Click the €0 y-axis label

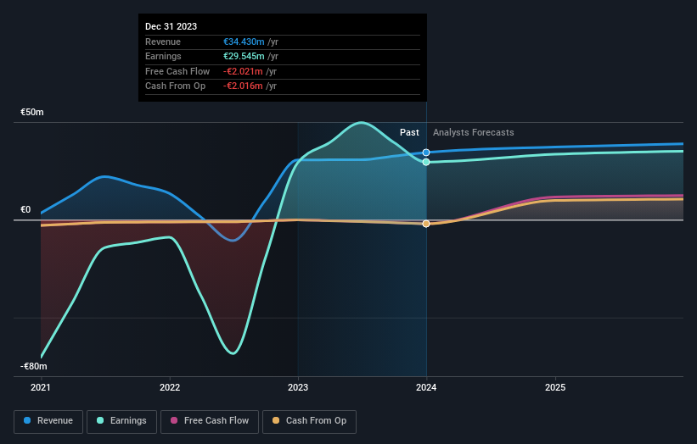click(x=25, y=210)
